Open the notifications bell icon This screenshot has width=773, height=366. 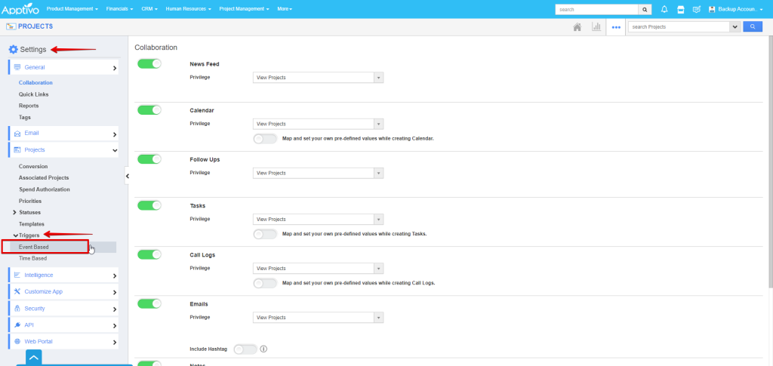(x=664, y=9)
